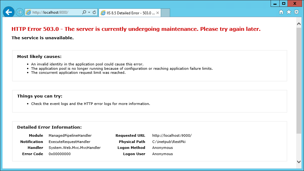Screen dimensions: 304x171
Task: Minimize the browser window
Action: pyautogui.click(x=275, y=3)
